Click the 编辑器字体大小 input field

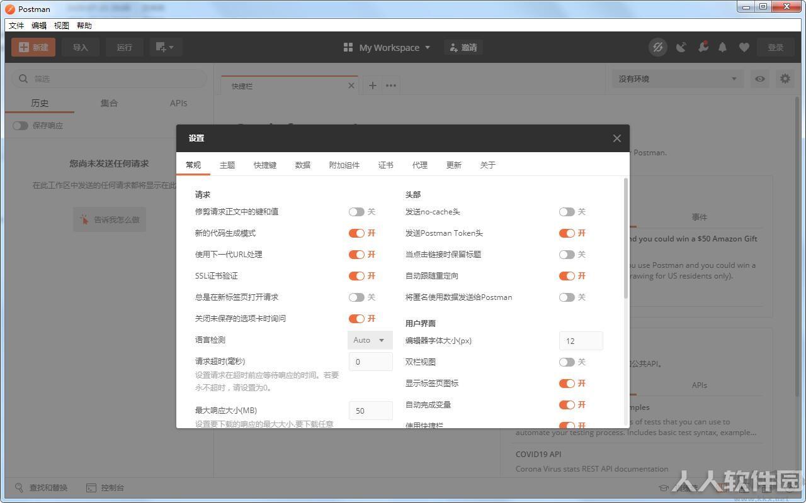581,341
